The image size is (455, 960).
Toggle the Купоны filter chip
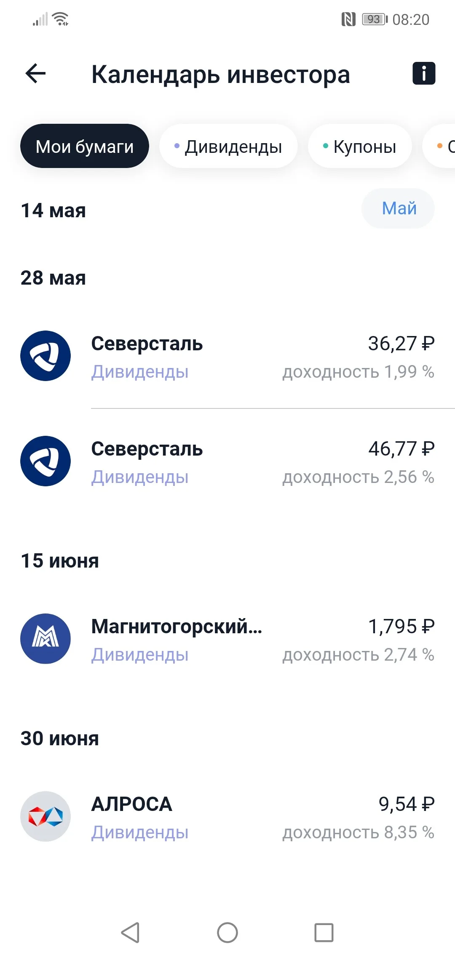tap(360, 146)
